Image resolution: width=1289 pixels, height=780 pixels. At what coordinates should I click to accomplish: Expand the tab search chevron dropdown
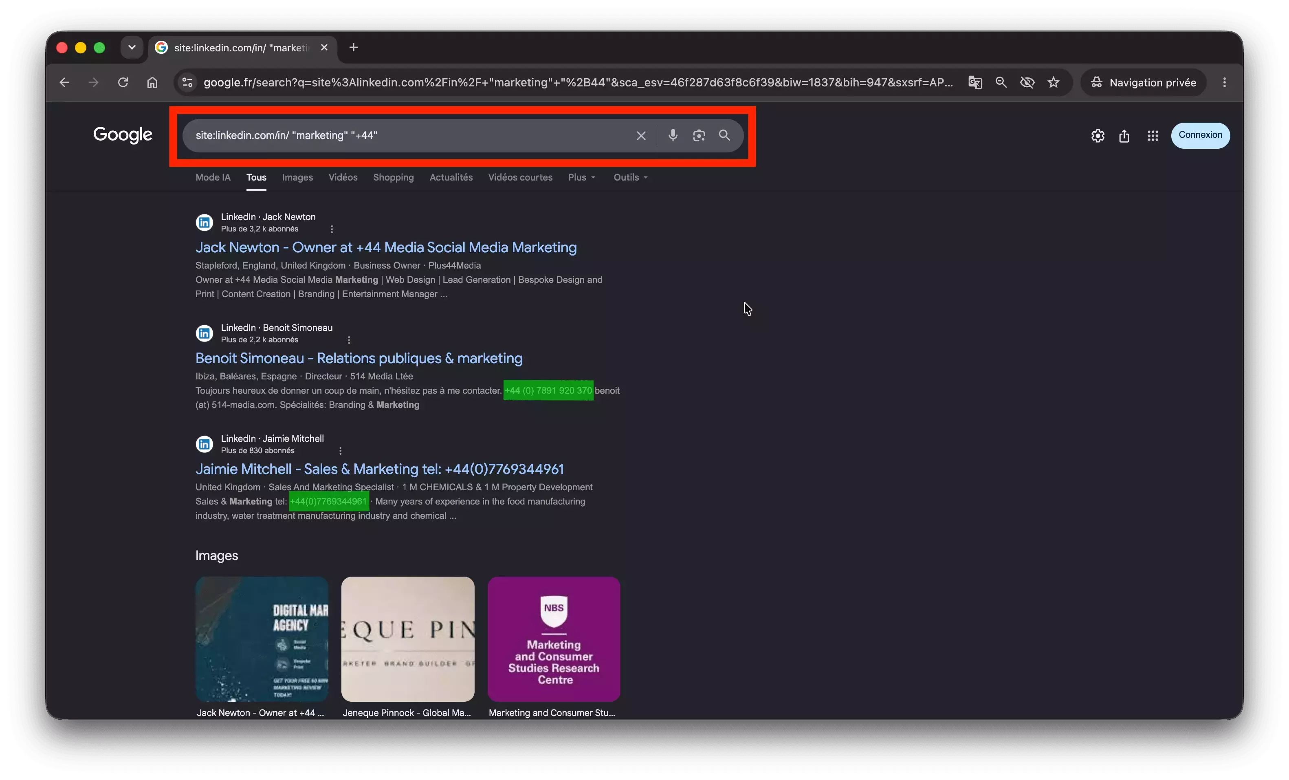tap(132, 48)
